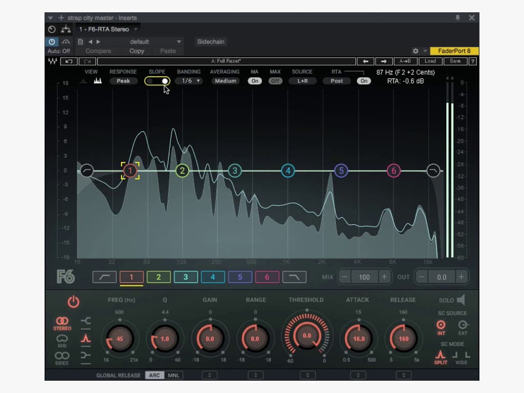Open the gear settings icon near FaderPort 8
The image size is (524, 393).
tap(416, 51)
